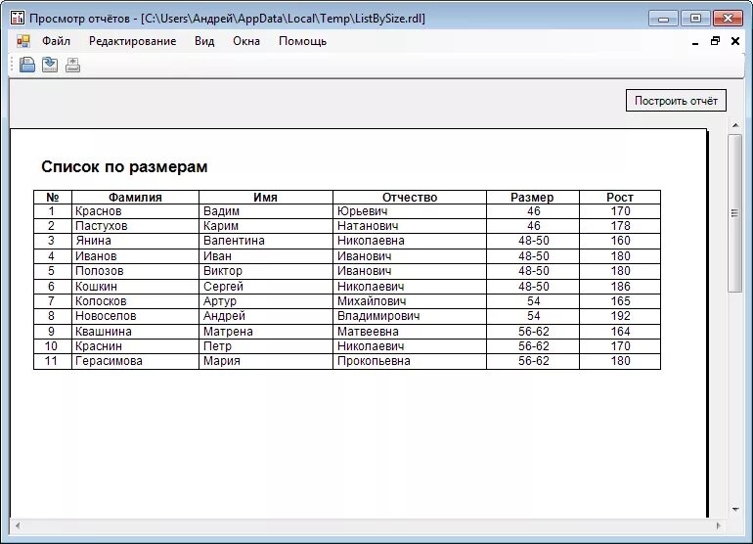Open the Помощь menu
The height and width of the screenshot is (544, 753).
click(x=302, y=41)
